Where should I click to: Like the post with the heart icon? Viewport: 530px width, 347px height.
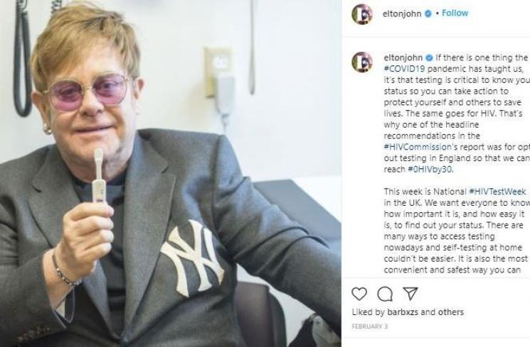[360, 294]
